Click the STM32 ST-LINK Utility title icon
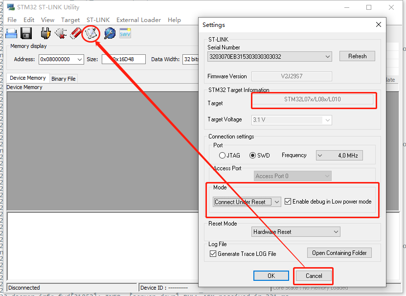This screenshot has width=406, height=296. point(11,7)
